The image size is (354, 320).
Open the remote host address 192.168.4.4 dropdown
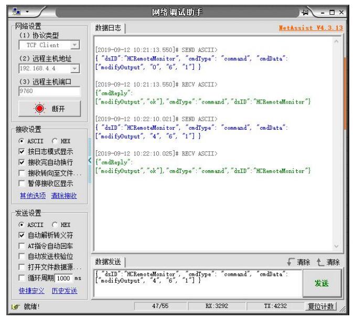(x=74, y=68)
